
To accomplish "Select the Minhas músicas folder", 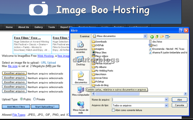I will pyautogui.click(x=102, y=63).
